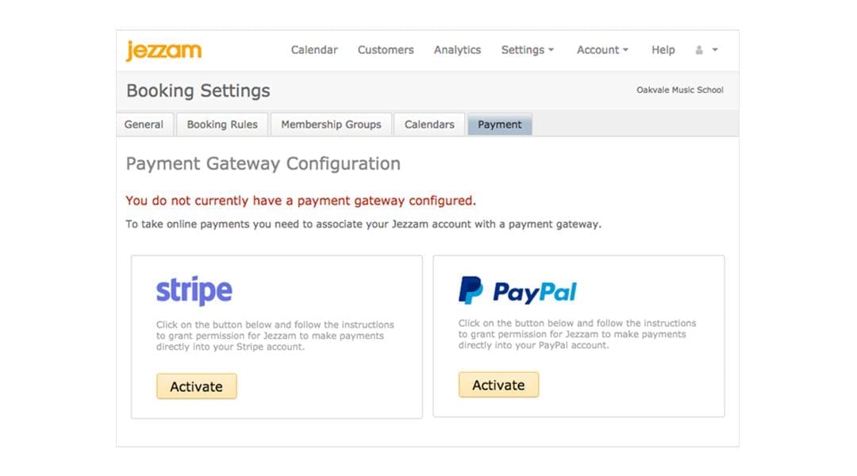Activate the PayPal payment gateway

(498, 385)
